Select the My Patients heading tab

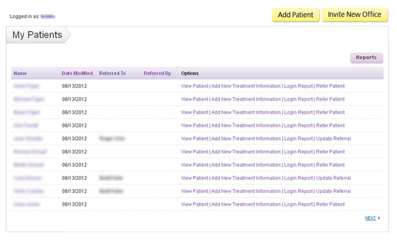tap(37, 35)
